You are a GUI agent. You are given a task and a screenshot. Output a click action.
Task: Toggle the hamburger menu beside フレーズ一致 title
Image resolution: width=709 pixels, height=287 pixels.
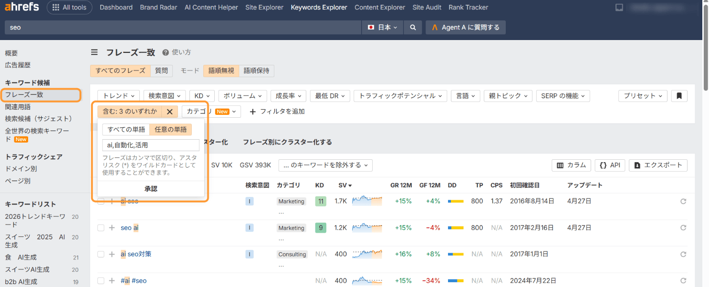pyautogui.click(x=94, y=52)
